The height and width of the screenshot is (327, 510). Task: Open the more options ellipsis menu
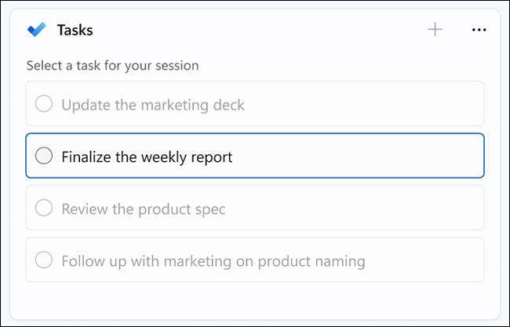coord(479,30)
